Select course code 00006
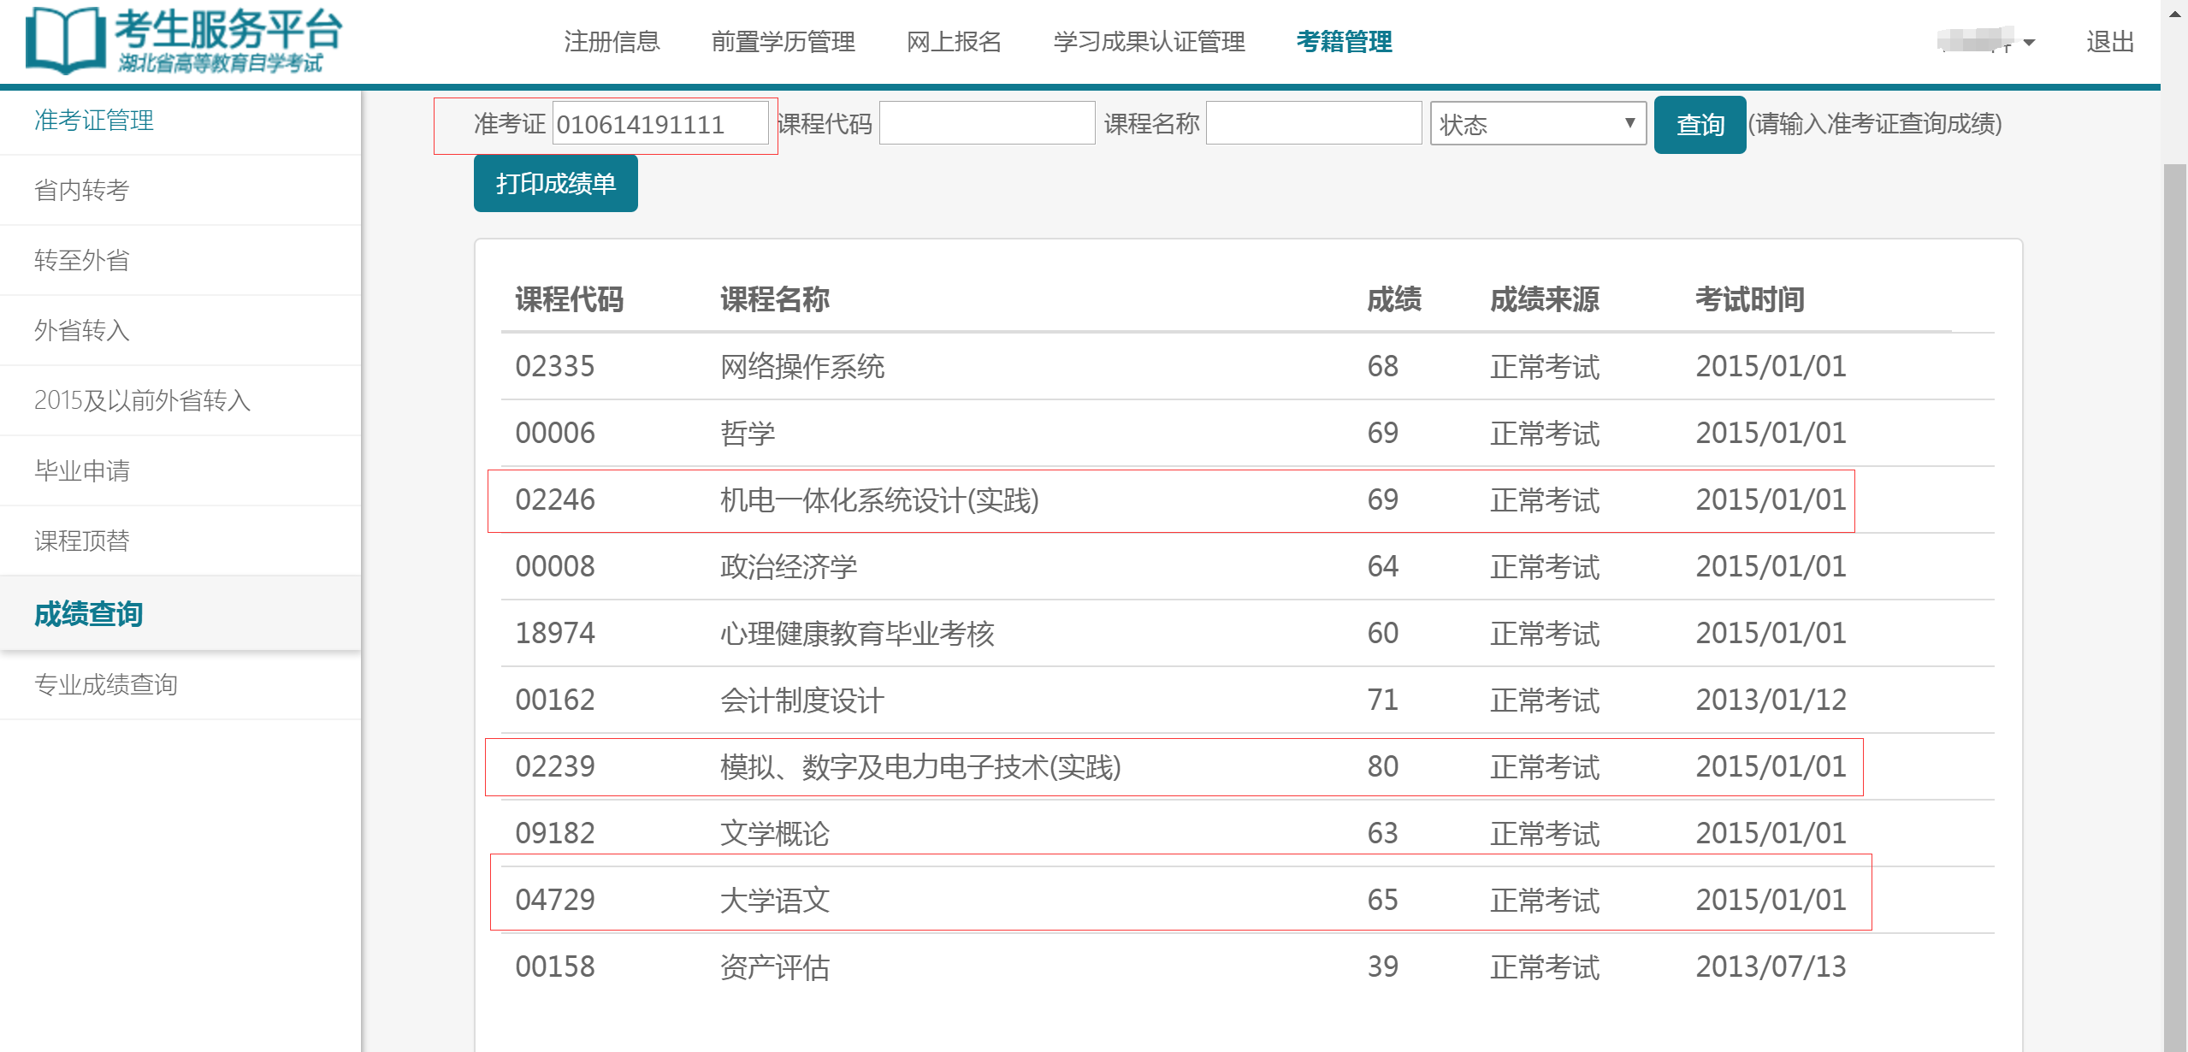Image resolution: width=2188 pixels, height=1052 pixels. 554,433
